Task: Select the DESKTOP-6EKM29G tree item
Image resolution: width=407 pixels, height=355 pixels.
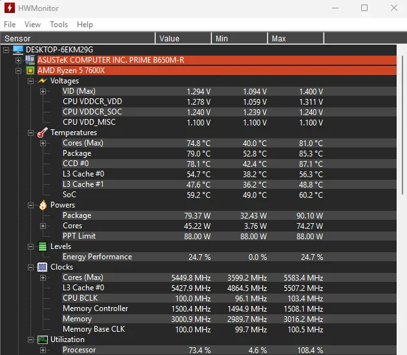Action: [x=59, y=50]
